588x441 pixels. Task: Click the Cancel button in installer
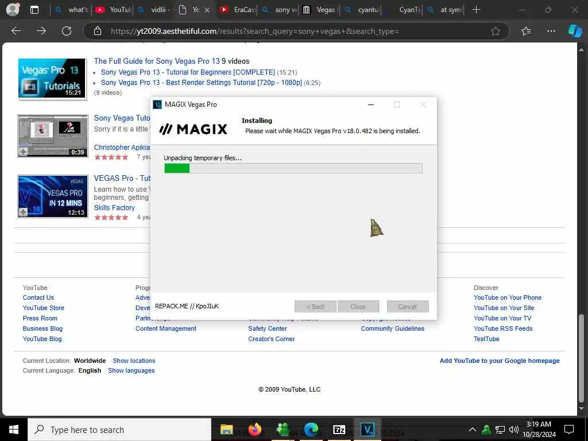(408, 307)
